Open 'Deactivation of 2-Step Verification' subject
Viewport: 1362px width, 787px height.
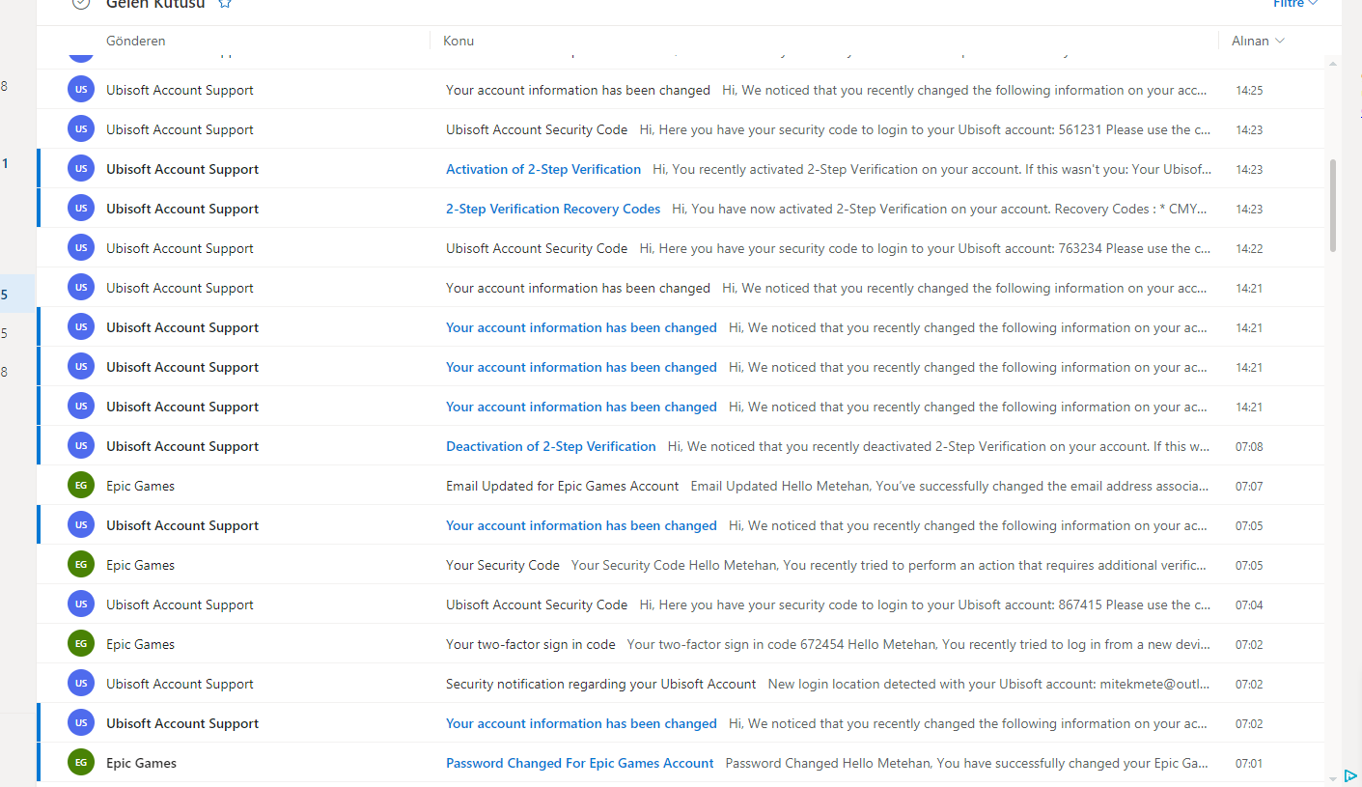pyautogui.click(x=551, y=446)
